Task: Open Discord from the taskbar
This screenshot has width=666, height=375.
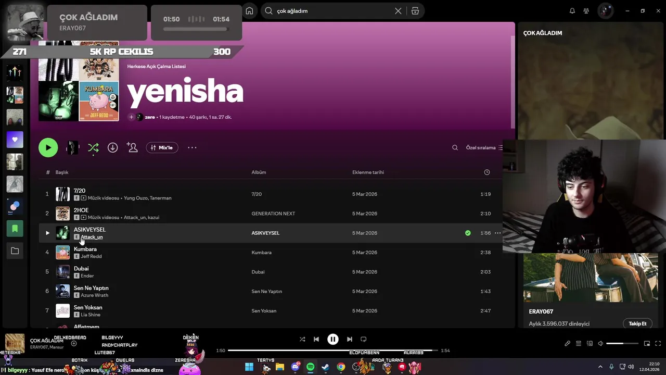Action: (296, 367)
